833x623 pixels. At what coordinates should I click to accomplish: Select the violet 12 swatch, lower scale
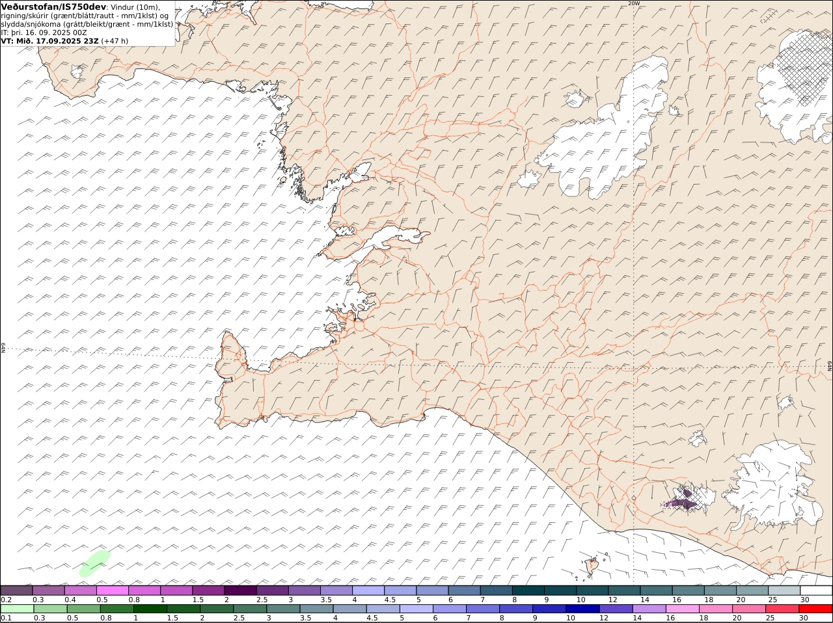pos(616,609)
